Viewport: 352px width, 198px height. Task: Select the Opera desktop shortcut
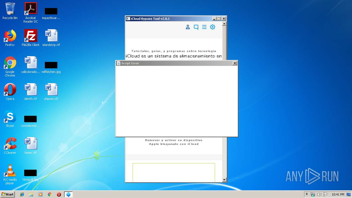pyautogui.click(x=10, y=92)
